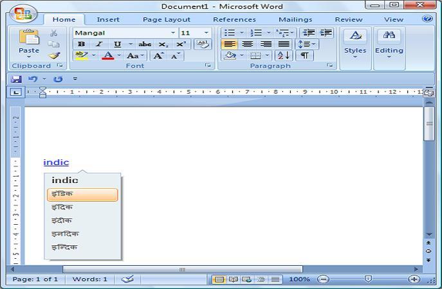Viewport: 442px width, 289px height.
Task: Toggle bold formatting
Action: coord(81,44)
